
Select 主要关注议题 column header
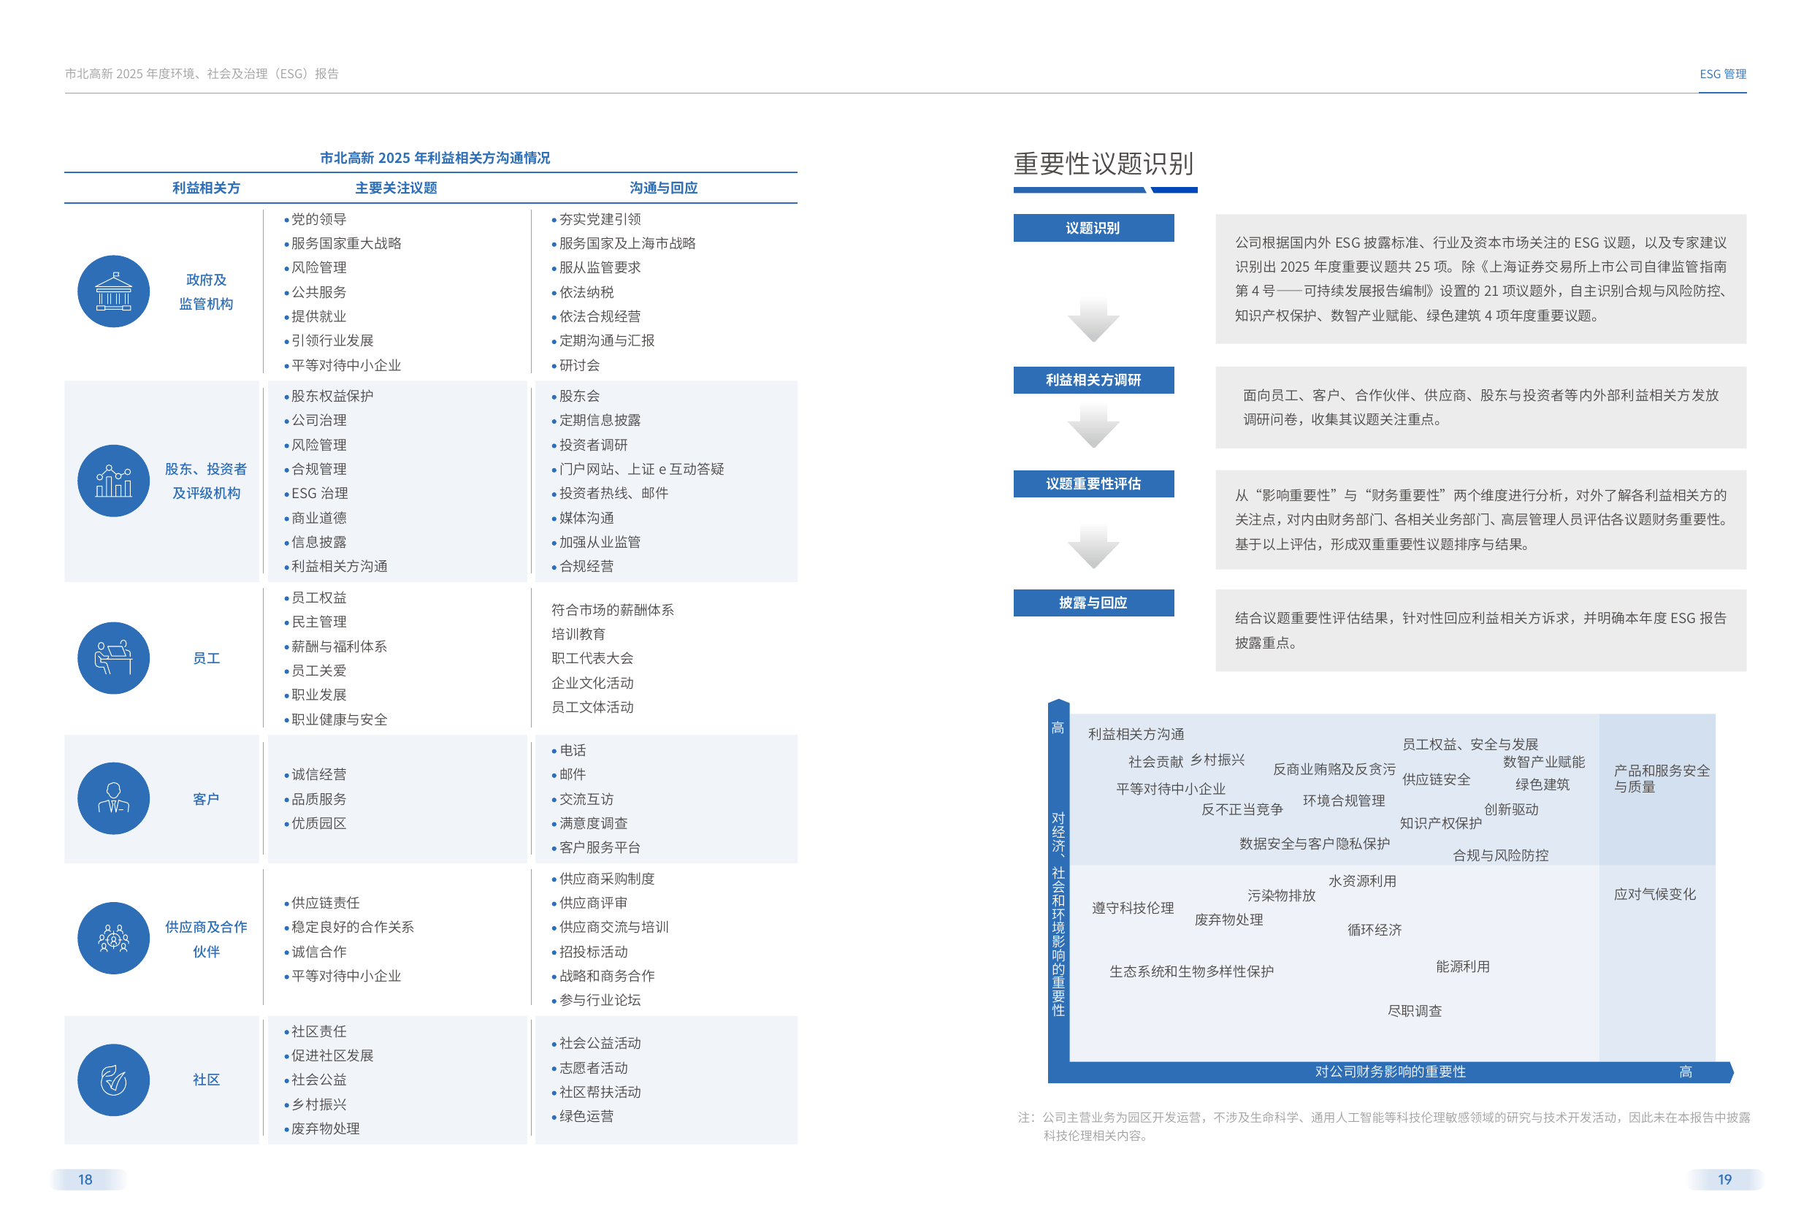click(x=396, y=188)
